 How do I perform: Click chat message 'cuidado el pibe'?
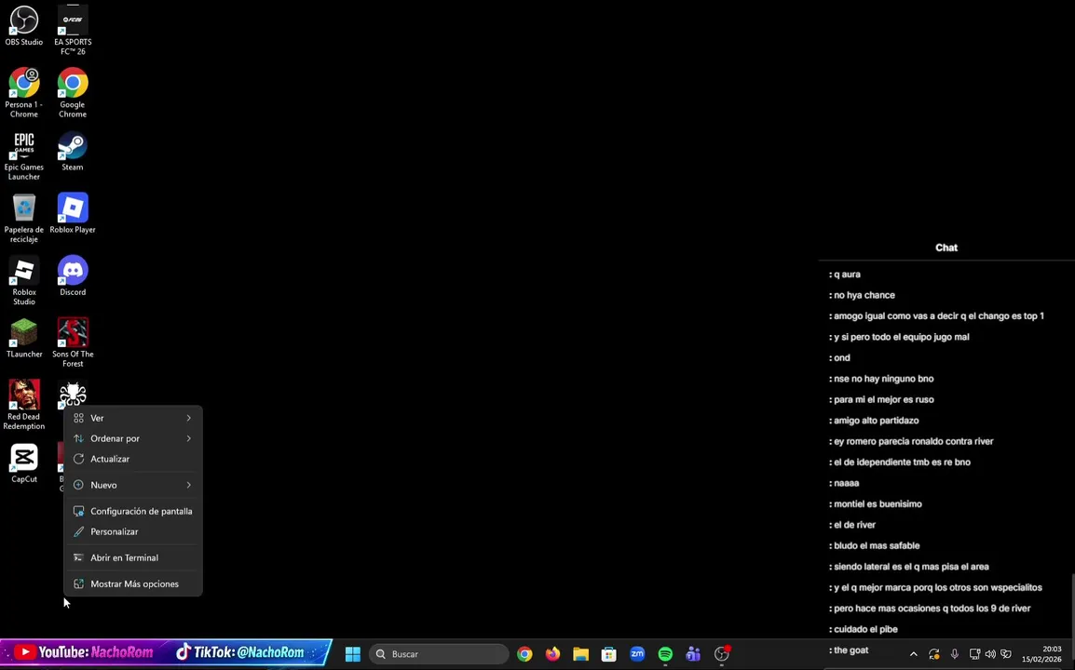[x=865, y=630]
